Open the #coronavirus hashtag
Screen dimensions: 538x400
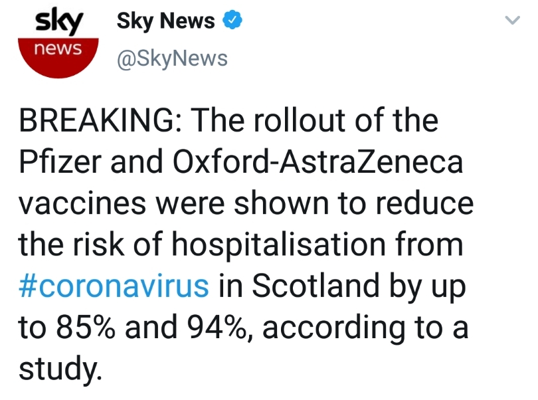(x=114, y=286)
